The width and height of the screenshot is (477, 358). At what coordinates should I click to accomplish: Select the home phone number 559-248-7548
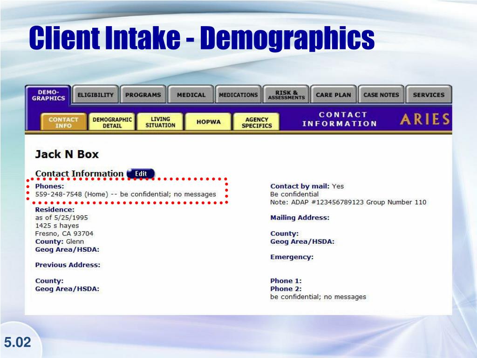[x=58, y=194]
